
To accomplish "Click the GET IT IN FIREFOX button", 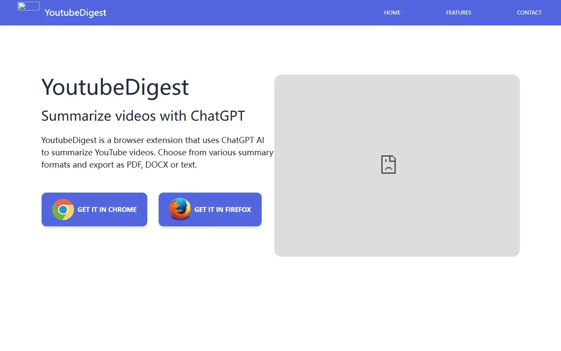I will (x=209, y=209).
